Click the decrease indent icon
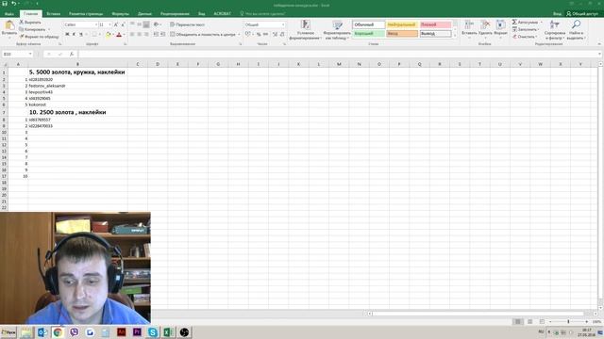This screenshot has height=339, width=604. [x=156, y=35]
